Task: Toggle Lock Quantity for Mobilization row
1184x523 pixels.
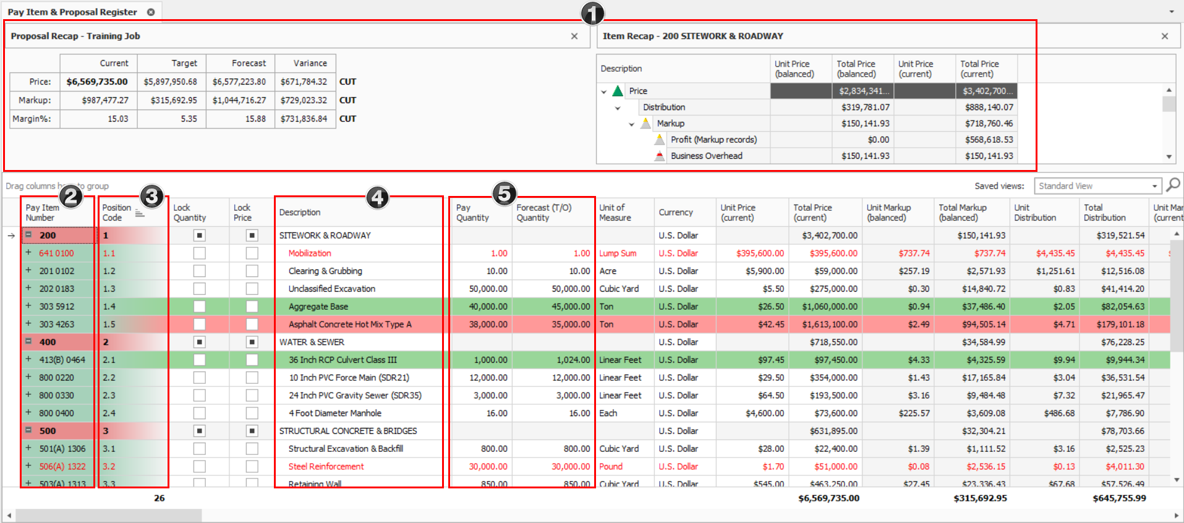Action: (x=199, y=253)
